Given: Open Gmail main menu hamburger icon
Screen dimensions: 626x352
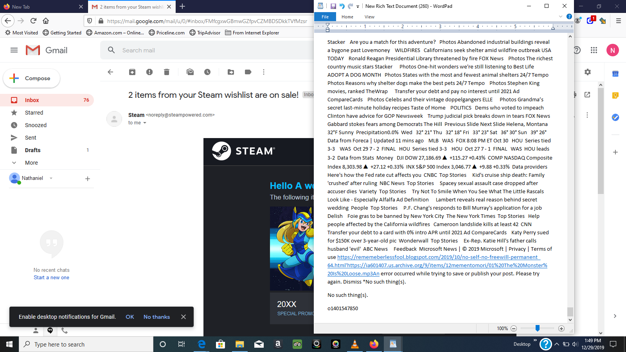Looking at the screenshot, I should (x=14, y=50).
